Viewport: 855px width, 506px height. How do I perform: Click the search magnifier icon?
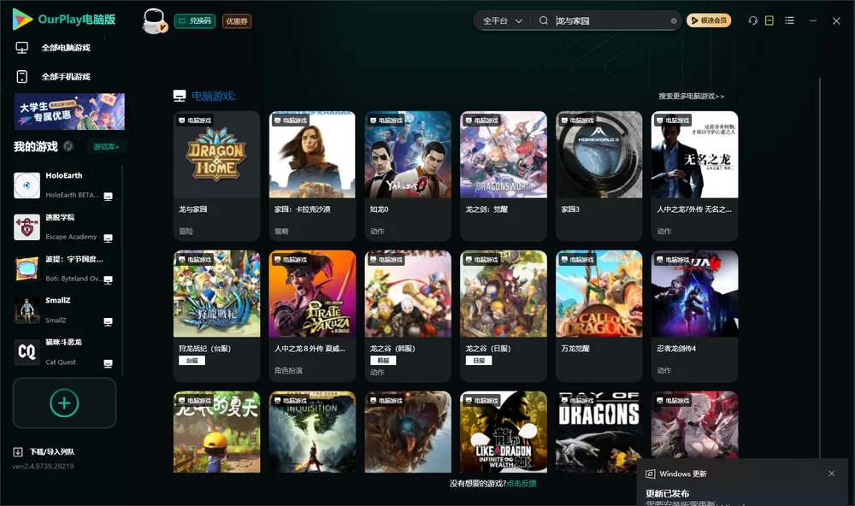(543, 21)
